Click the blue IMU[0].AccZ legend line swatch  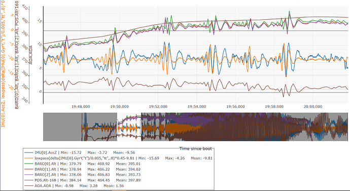coord(28,152)
